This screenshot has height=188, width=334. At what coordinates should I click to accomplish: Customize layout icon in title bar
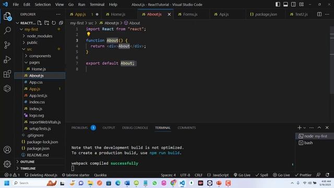point(302,4)
